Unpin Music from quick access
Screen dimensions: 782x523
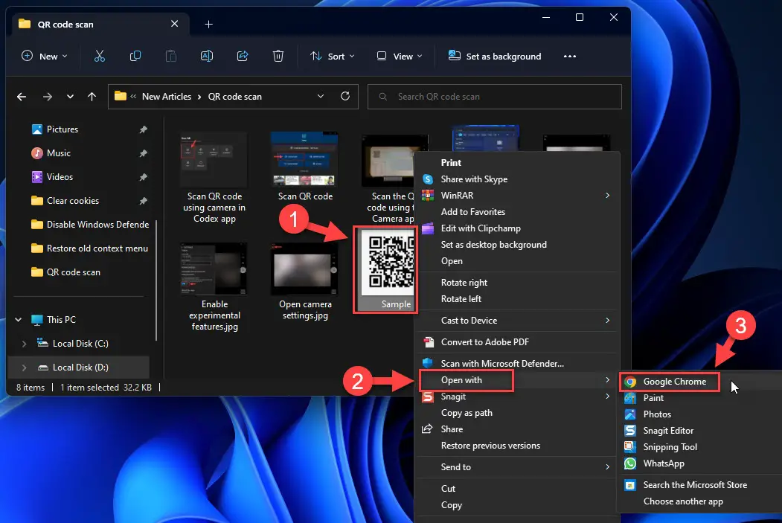pos(143,153)
